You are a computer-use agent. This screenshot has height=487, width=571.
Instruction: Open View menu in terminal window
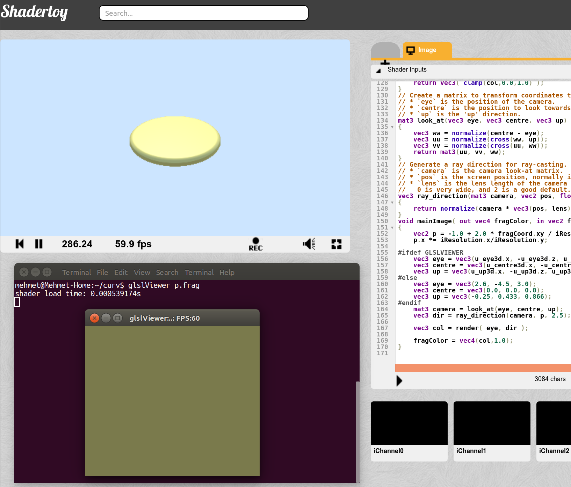(x=142, y=272)
